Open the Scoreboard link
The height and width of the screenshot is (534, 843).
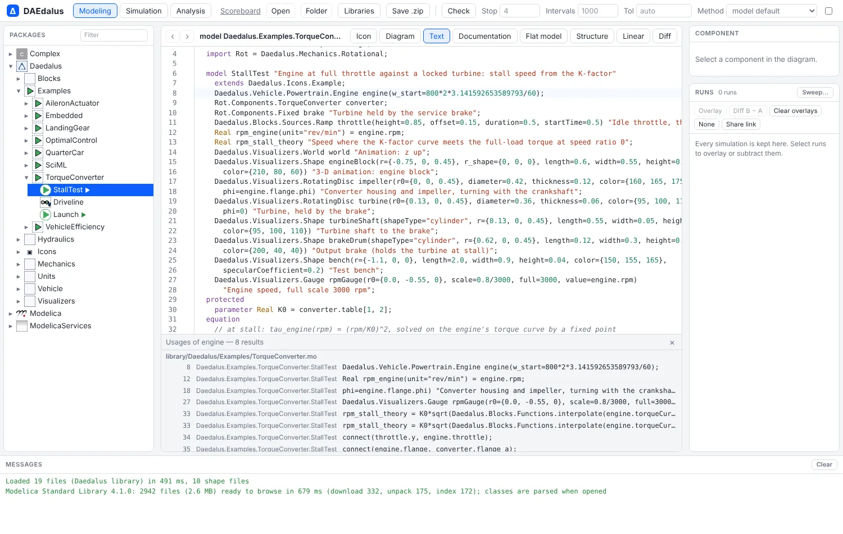(240, 11)
